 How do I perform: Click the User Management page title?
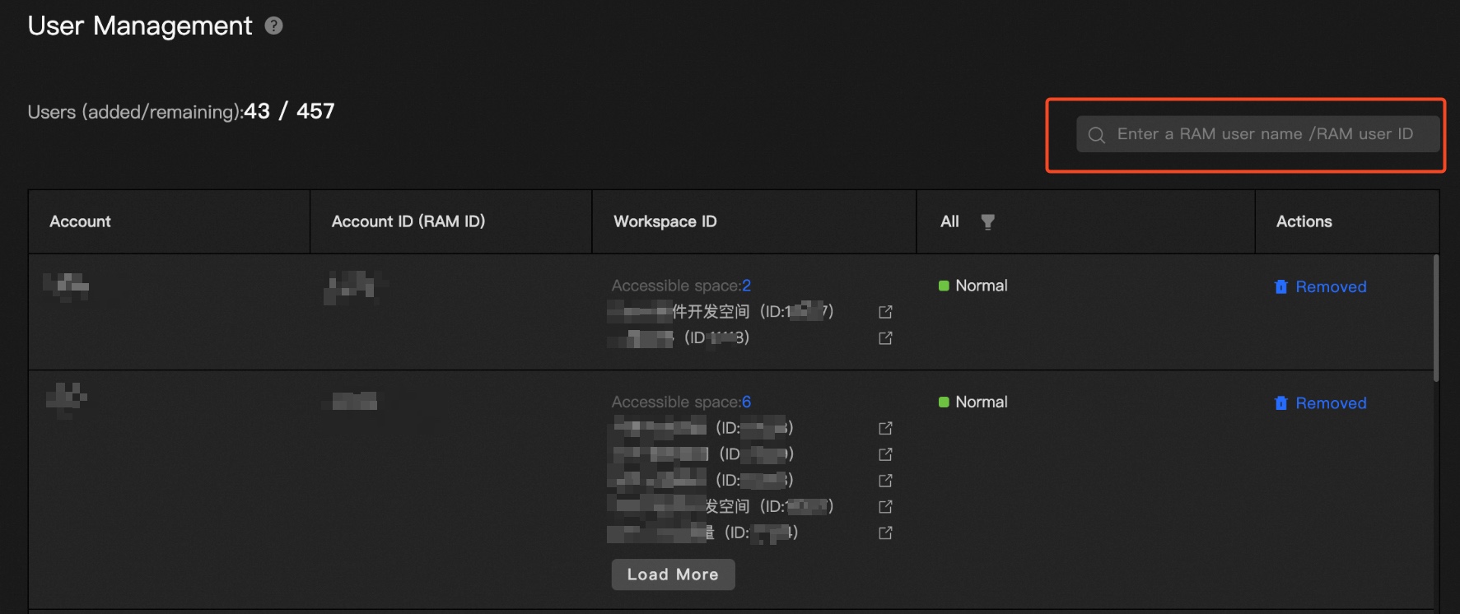(x=140, y=26)
